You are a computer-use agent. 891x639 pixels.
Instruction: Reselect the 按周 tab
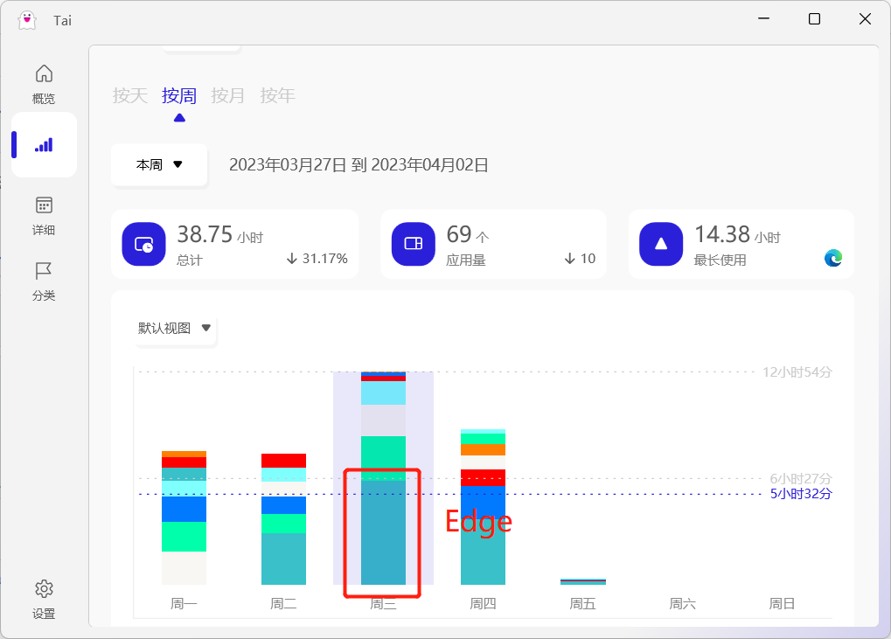(x=178, y=95)
